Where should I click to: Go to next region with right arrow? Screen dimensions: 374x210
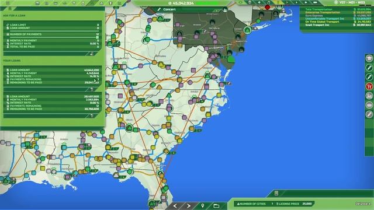pyautogui.click(x=189, y=206)
